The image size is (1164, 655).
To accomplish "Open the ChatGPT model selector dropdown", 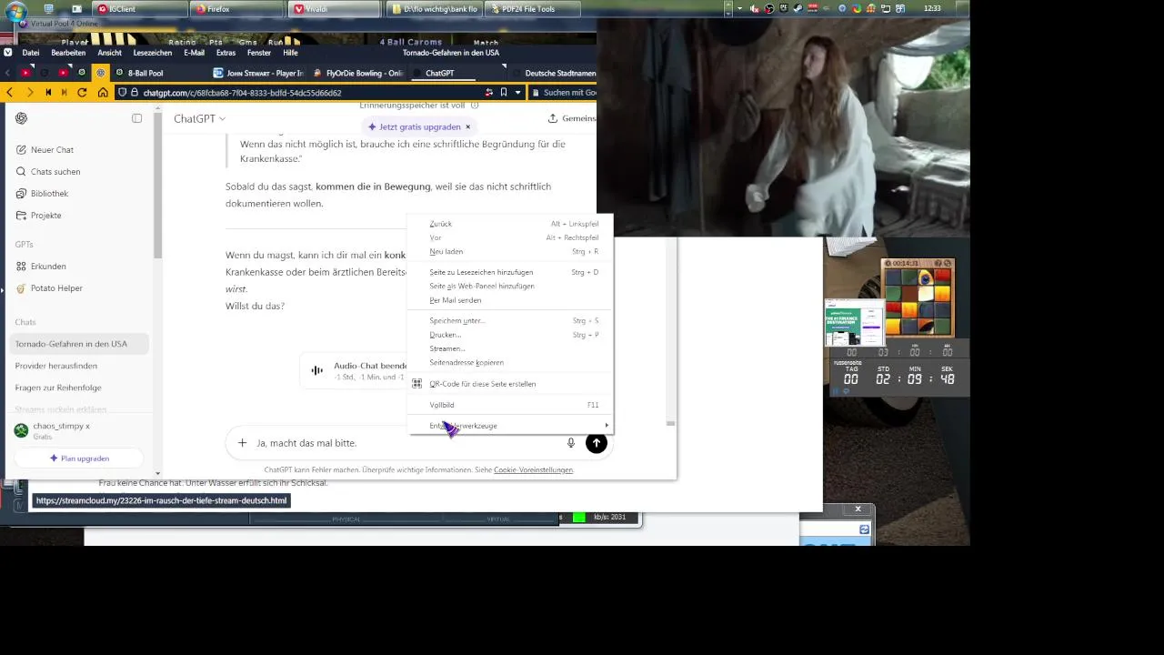I will [199, 118].
